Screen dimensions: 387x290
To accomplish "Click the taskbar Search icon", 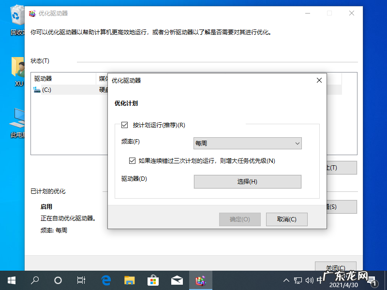I will pyautogui.click(x=34, y=280).
